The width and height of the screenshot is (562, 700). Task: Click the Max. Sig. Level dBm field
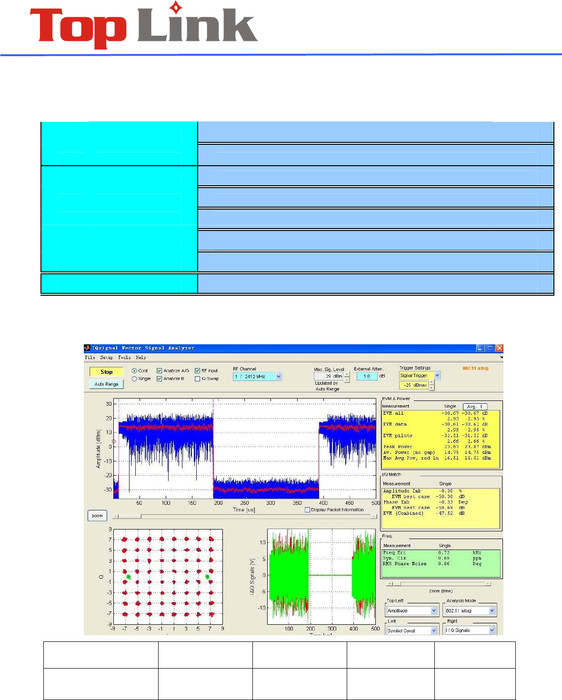(329, 376)
